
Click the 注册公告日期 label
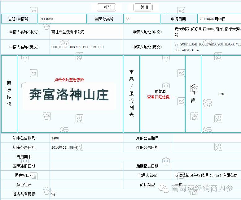[x=147, y=147]
